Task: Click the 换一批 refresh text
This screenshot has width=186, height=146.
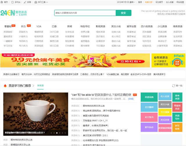Action: (x=179, y=86)
